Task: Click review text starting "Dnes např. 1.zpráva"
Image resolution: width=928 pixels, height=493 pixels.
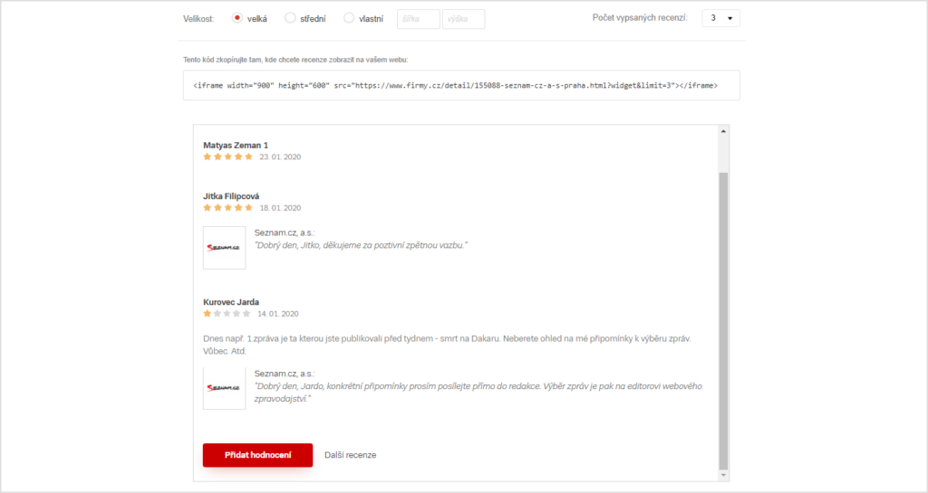Action: [447, 345]
